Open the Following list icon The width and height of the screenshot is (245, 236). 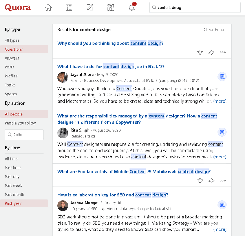click(x=69, y=7)
